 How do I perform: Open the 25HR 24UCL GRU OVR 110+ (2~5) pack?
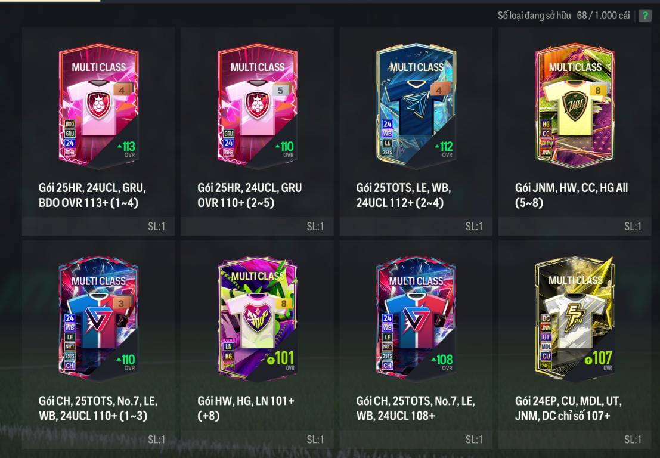coord(257,131)
